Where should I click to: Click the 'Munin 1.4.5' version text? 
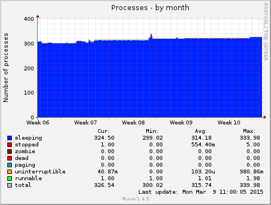135,199
